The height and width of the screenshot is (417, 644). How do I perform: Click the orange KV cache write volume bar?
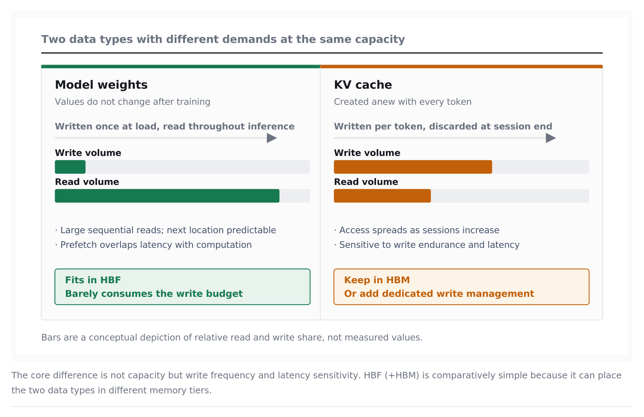413,167
